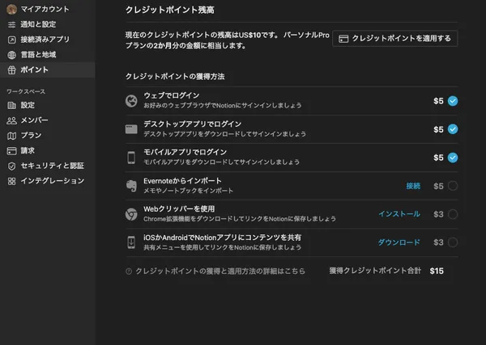The height and width of the screenshot is (345, 486).
Task: Click メモやノートブックをインポート description
Action: click(188, 191)
